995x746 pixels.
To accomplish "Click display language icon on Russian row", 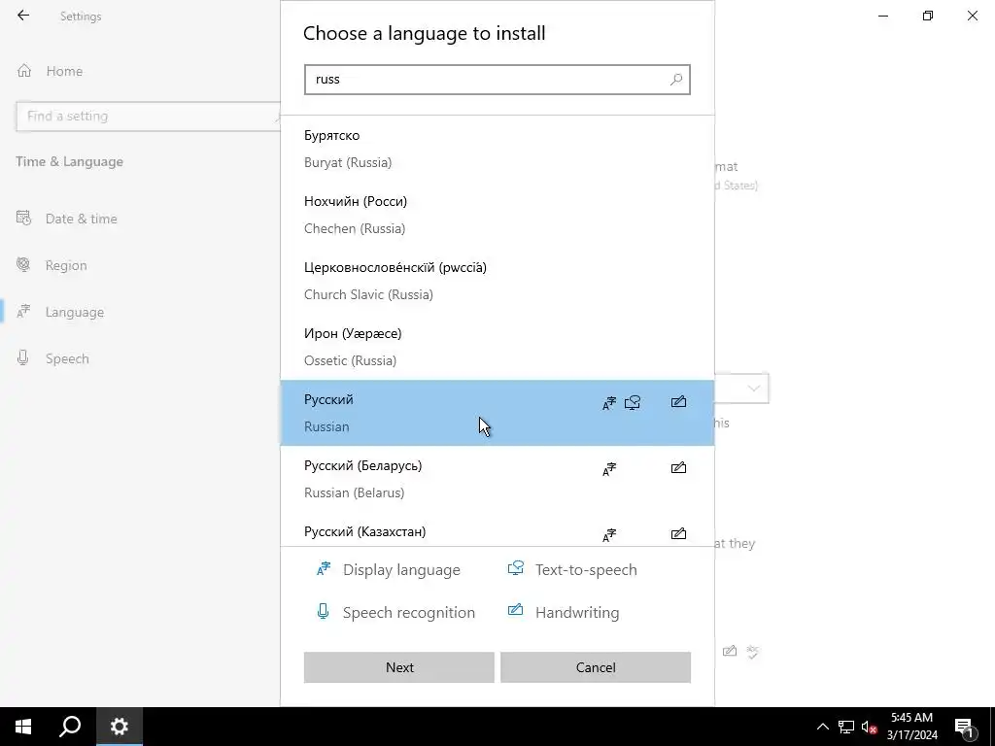I will click(x=609, y=403).
